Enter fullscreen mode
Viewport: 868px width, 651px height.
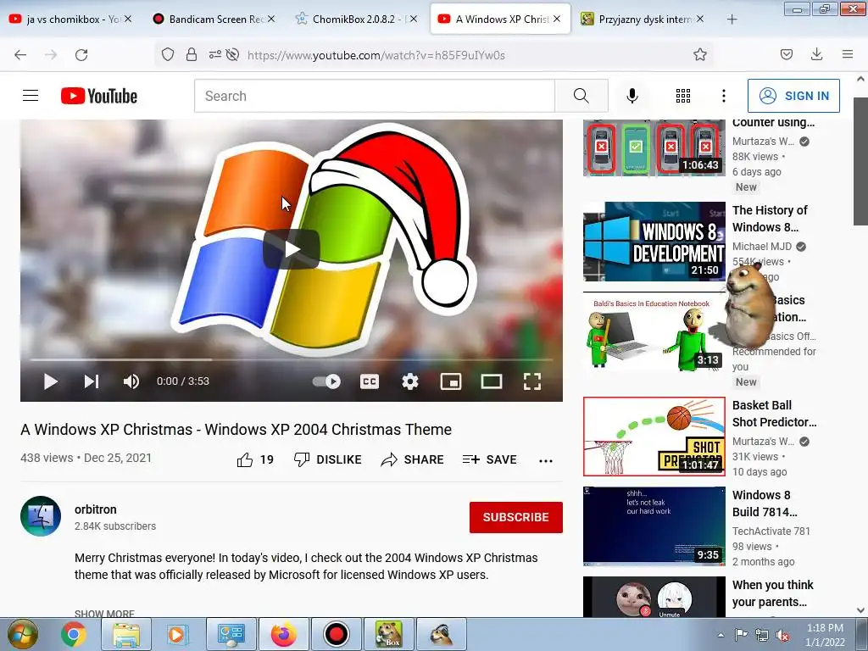tap(532, 381)
